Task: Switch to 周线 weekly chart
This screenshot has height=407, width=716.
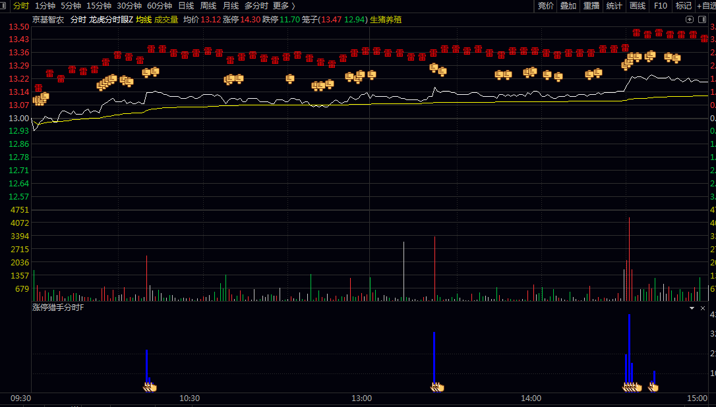Action: (x=208, y=6)
